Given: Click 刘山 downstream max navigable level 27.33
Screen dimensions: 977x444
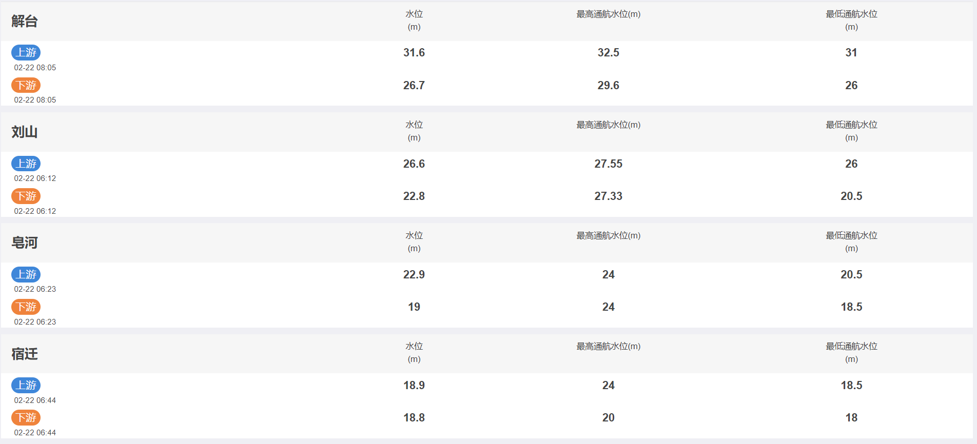Looking at the screenshot, I should [609, 196].
